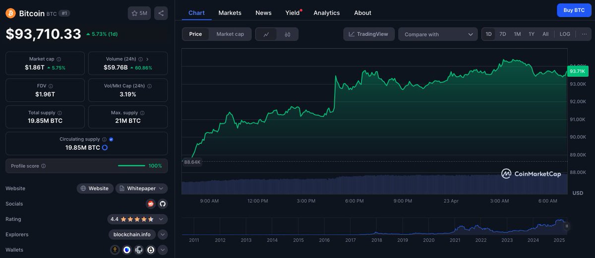Open the first wallet icon (Binance)

click(x=116, y=250)
